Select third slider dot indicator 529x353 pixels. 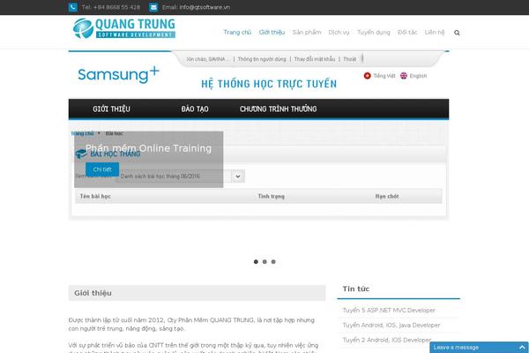click(273, 262)
